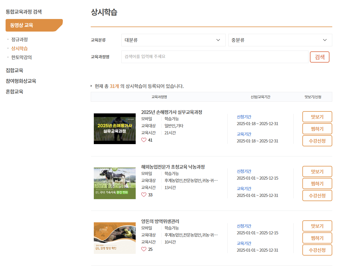337x267 pixels.
Task: Focus the 교육과정명 search input field
Action: click(x=215, y=57)
